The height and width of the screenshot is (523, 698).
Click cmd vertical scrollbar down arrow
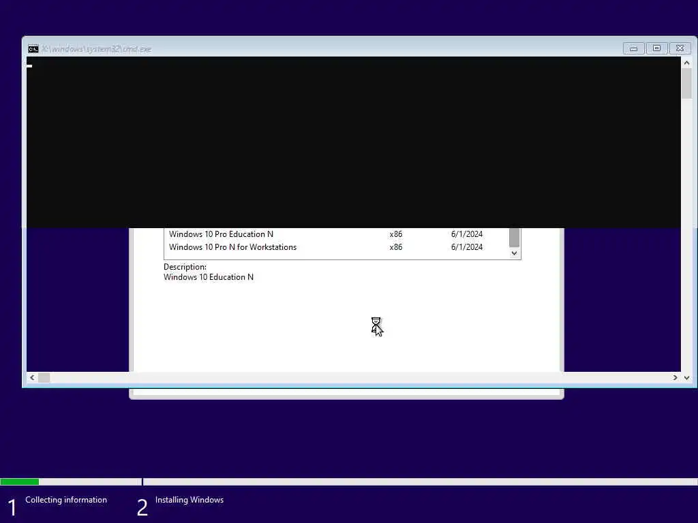(686, 377)
